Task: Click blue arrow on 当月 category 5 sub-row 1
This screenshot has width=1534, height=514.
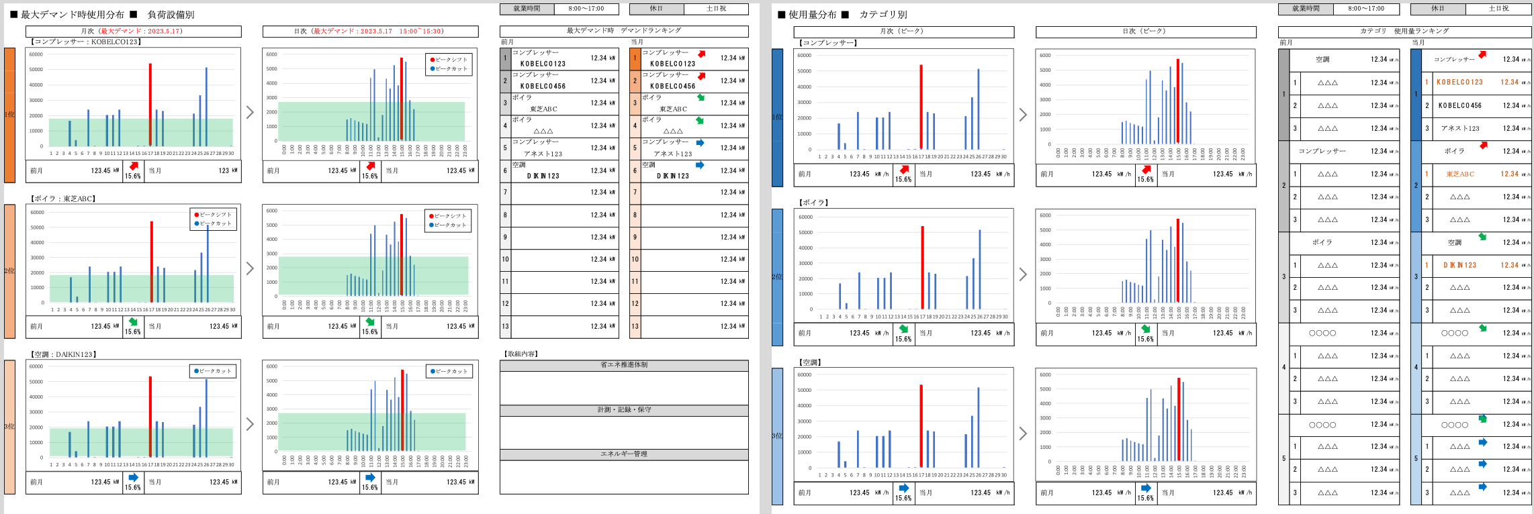Action: tap(1483, 442)
